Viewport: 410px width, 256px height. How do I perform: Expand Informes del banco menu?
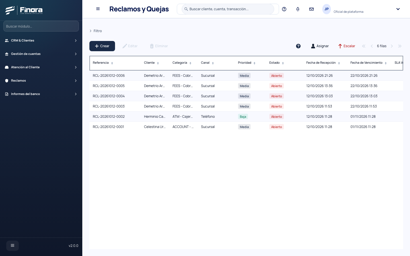point(41,94)
